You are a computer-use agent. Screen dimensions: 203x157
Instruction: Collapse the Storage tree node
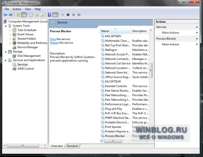[6, 52]
